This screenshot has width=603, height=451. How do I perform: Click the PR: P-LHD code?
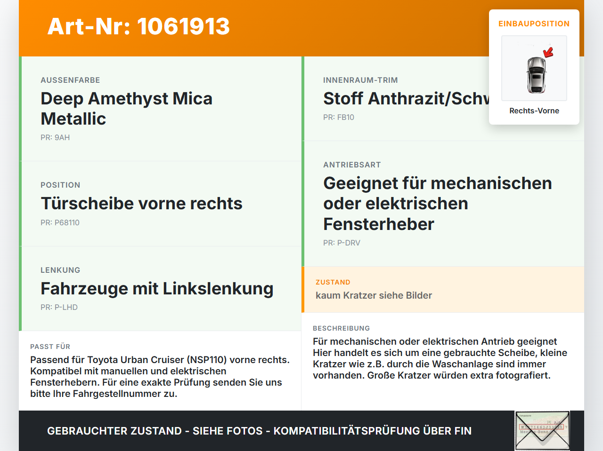pyautogui.click(x=59, y=307)
